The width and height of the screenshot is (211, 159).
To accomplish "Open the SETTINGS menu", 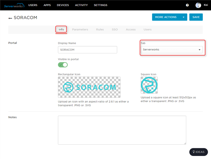I will 100,5.
